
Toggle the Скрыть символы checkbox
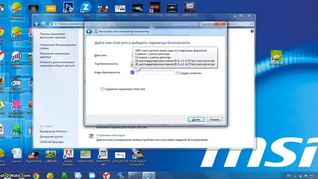click(x=177, y=73)
